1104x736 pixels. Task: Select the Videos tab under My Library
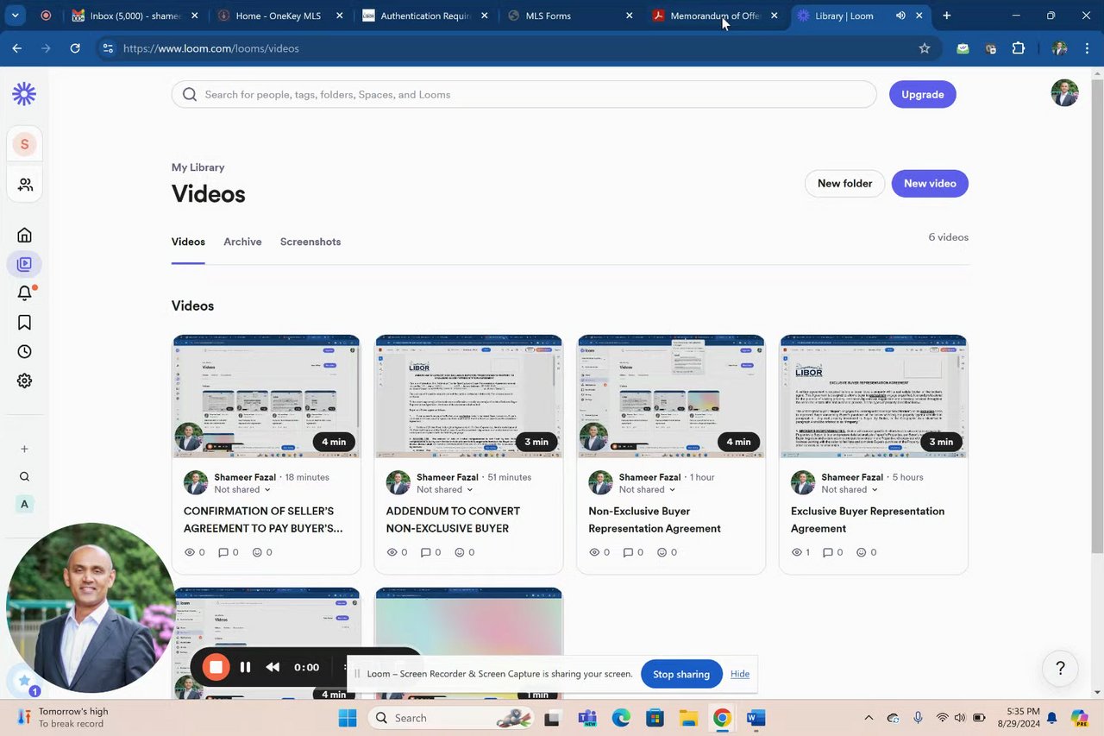188,242
